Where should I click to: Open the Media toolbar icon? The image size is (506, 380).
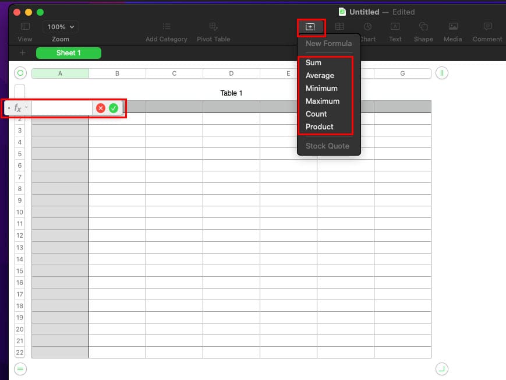tap(453, 26)
